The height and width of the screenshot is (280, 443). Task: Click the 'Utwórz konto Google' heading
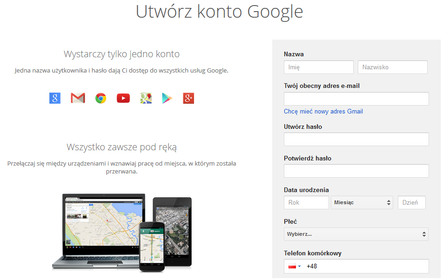(219, 12)
